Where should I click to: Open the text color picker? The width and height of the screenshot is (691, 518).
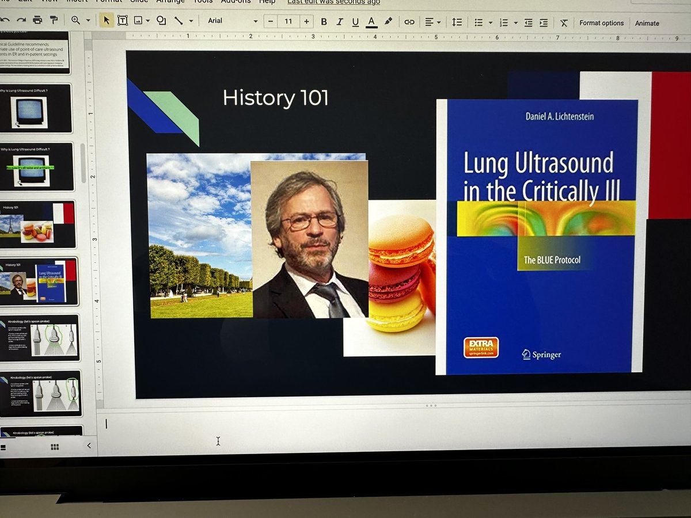point(371,22)
